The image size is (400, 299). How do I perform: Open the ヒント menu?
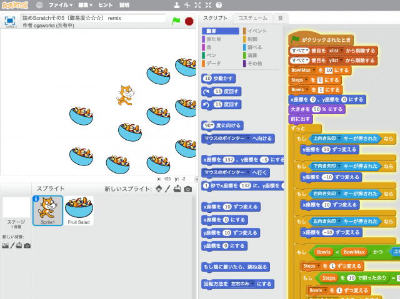pyautogui.click(x=106, y=5)
